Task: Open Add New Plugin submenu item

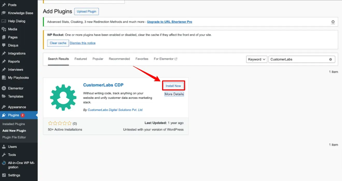Action: point(14,131)
